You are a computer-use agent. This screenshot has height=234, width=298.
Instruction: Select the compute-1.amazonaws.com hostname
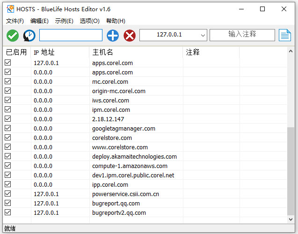130,166
